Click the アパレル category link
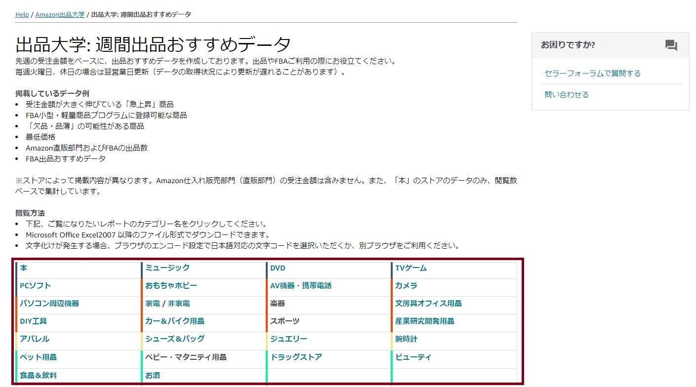The height and width of the screenshot is (387, 696). [35, 339]
